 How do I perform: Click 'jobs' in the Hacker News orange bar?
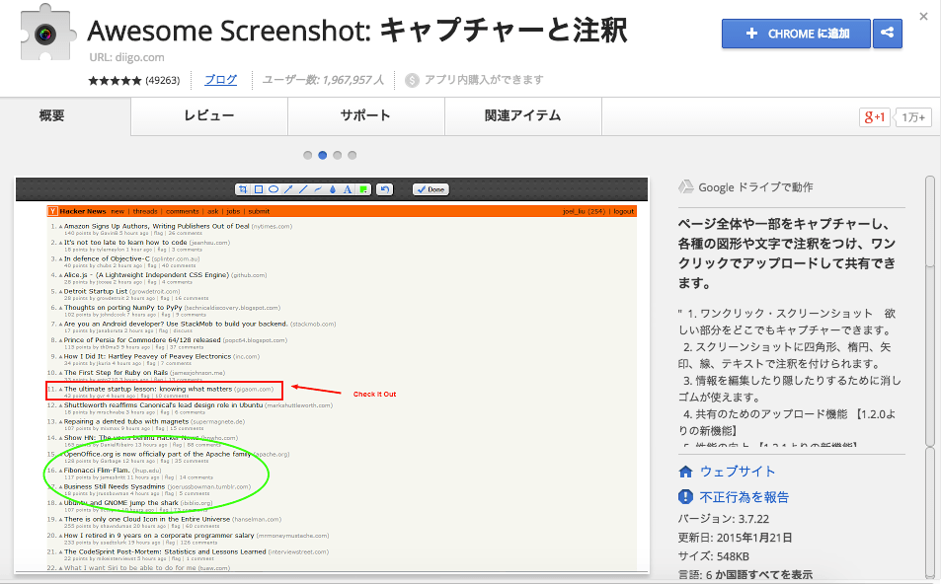pos(233,212)
